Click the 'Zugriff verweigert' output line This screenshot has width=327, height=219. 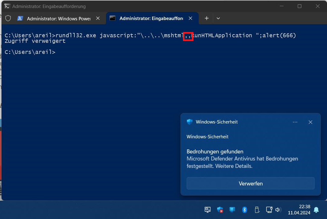click(35, 41)
